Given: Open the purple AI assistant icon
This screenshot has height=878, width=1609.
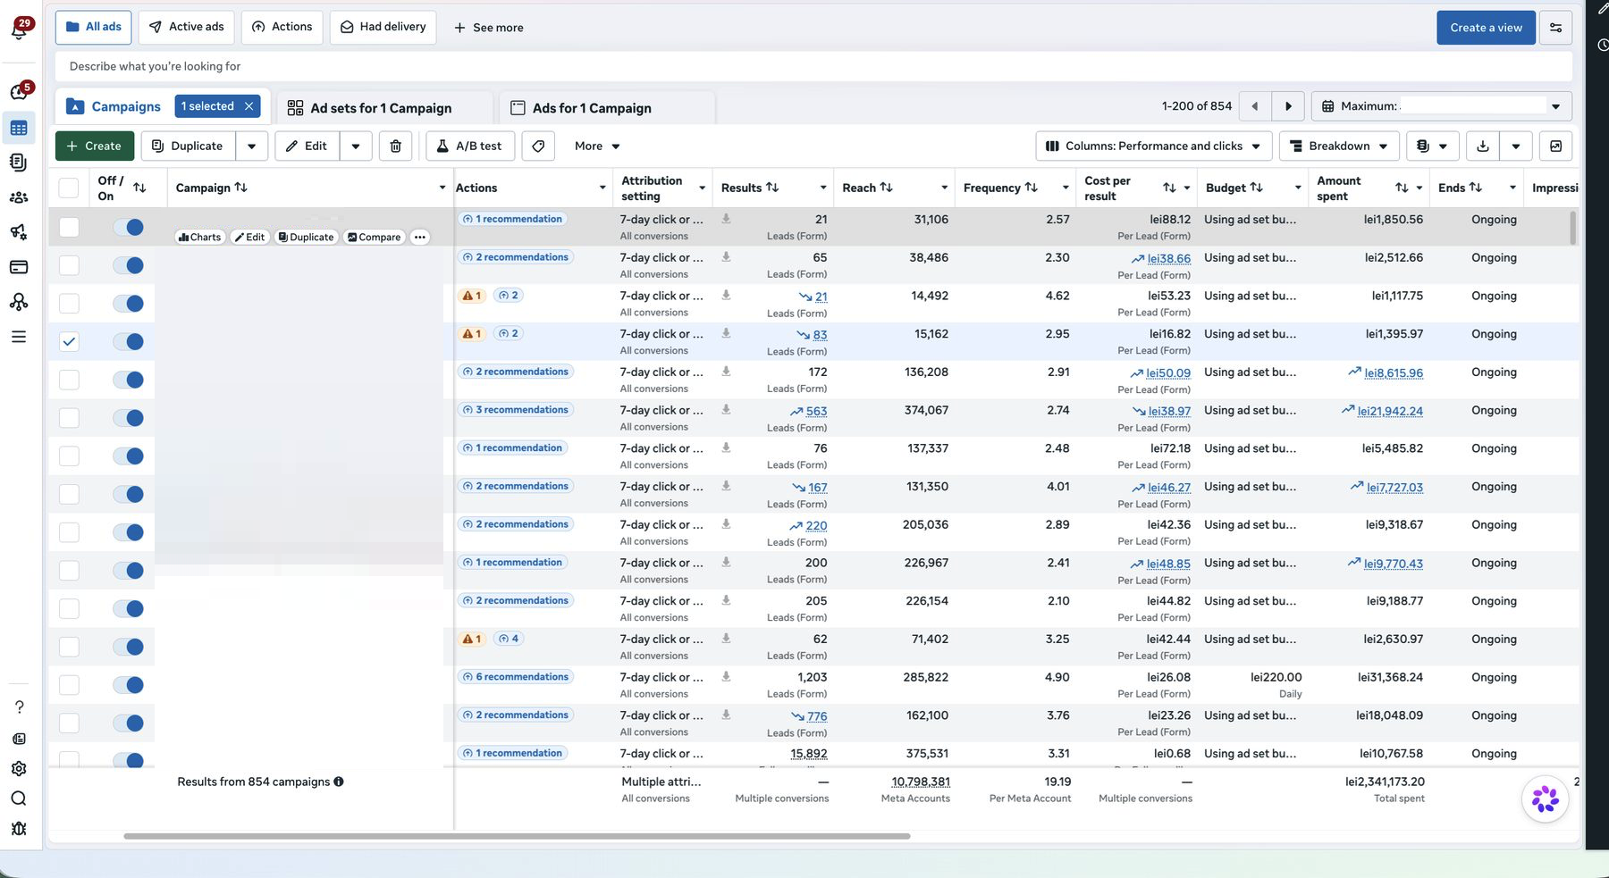Looking at the screenshot, I should pos(1545,799).
